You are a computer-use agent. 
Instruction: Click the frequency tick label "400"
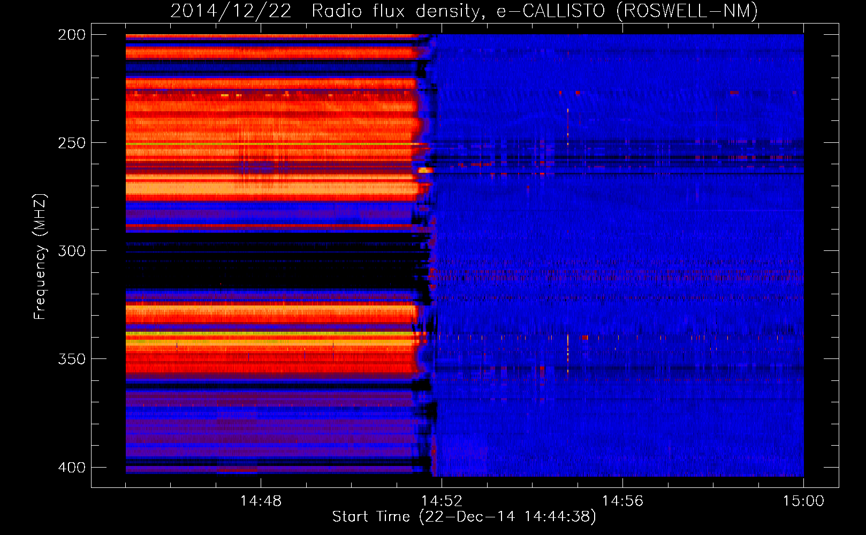72,468
